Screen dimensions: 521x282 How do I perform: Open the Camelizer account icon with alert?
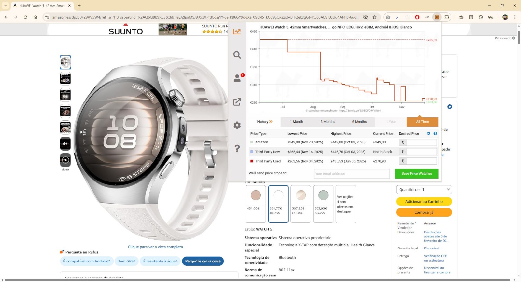pos(237,78)
